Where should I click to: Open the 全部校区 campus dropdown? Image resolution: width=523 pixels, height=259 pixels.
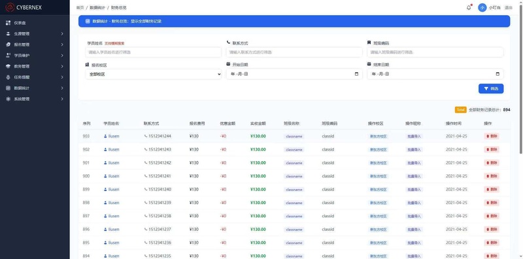point(154,74)
